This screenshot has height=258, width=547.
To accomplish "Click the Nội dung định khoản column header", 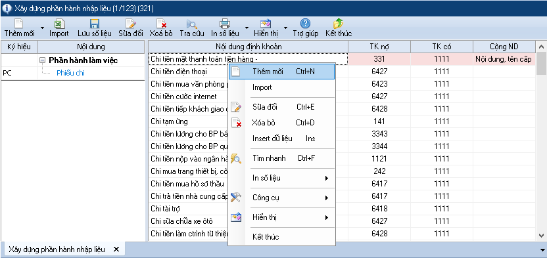I will point(249,47).
